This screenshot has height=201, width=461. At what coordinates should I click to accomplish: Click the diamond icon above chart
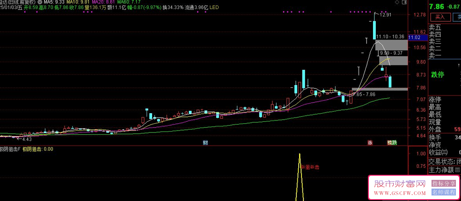pyautogui.click(x=396, y=2)
